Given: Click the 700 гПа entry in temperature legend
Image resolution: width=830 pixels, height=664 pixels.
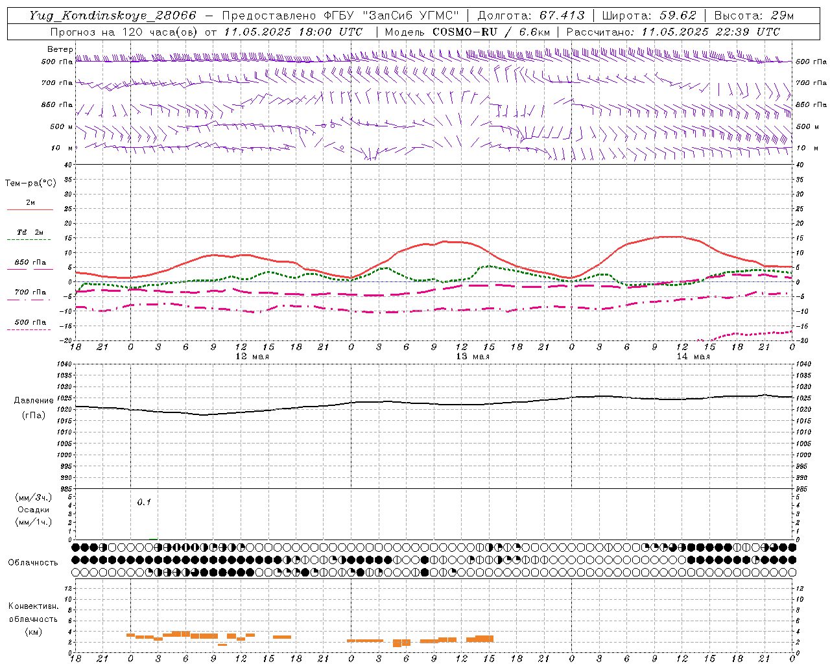Looking at the screenshot, I should point(30,292).
